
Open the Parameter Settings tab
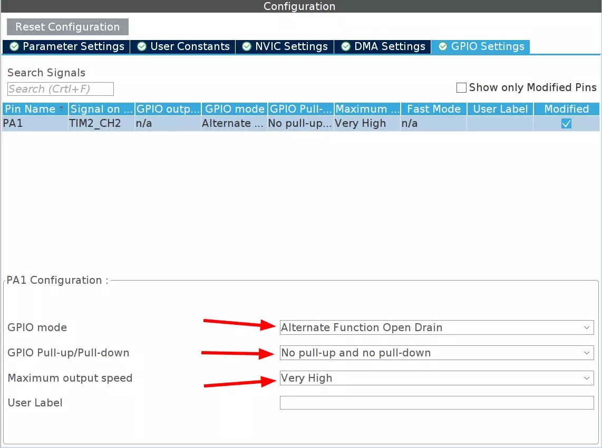(66, 46)
